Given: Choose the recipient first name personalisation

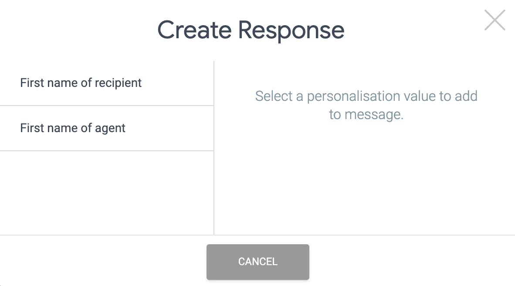Looking at the screenshot, I should click(x=107, y=83).
